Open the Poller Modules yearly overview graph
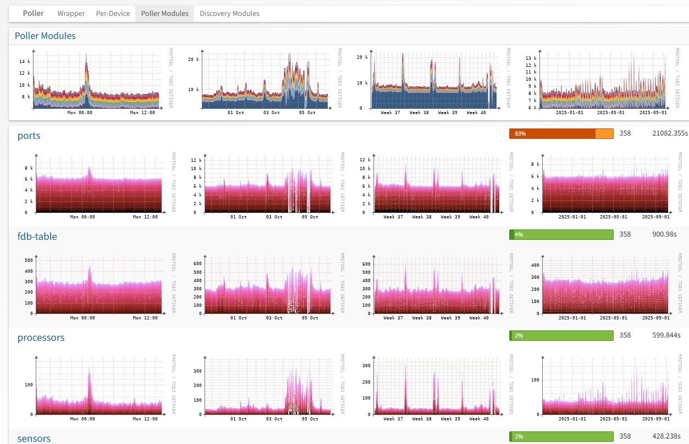This screenshot has height=444, width=689. pyautogui.click(x=603, y=81)
